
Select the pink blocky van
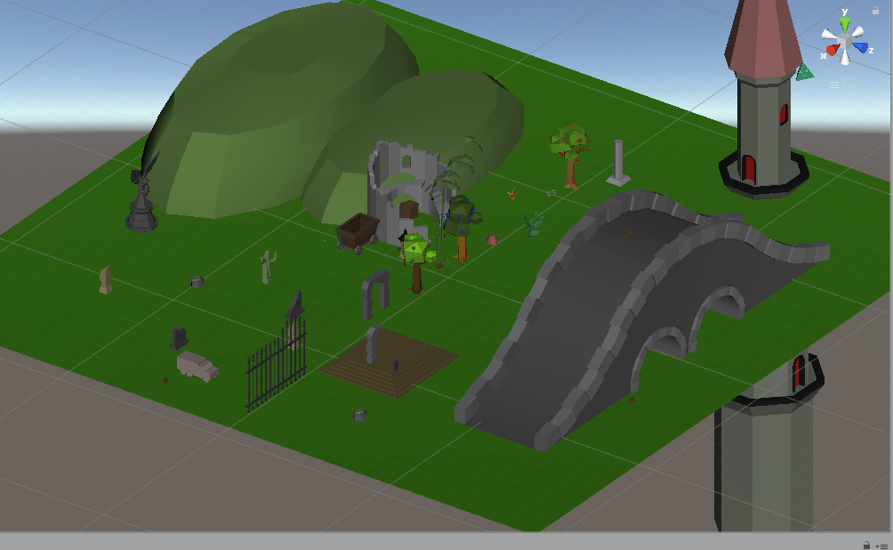(x=197, y=366)
